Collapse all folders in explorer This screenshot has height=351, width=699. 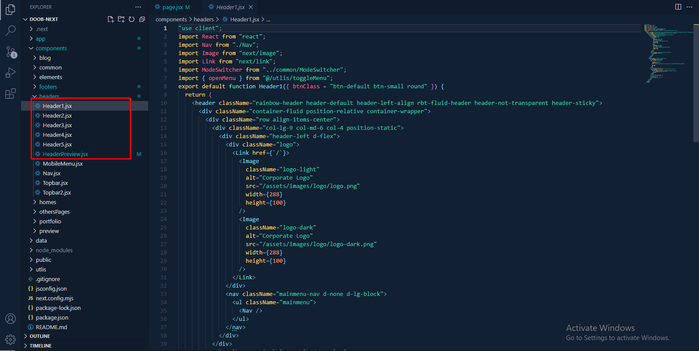tap(142, 19)
